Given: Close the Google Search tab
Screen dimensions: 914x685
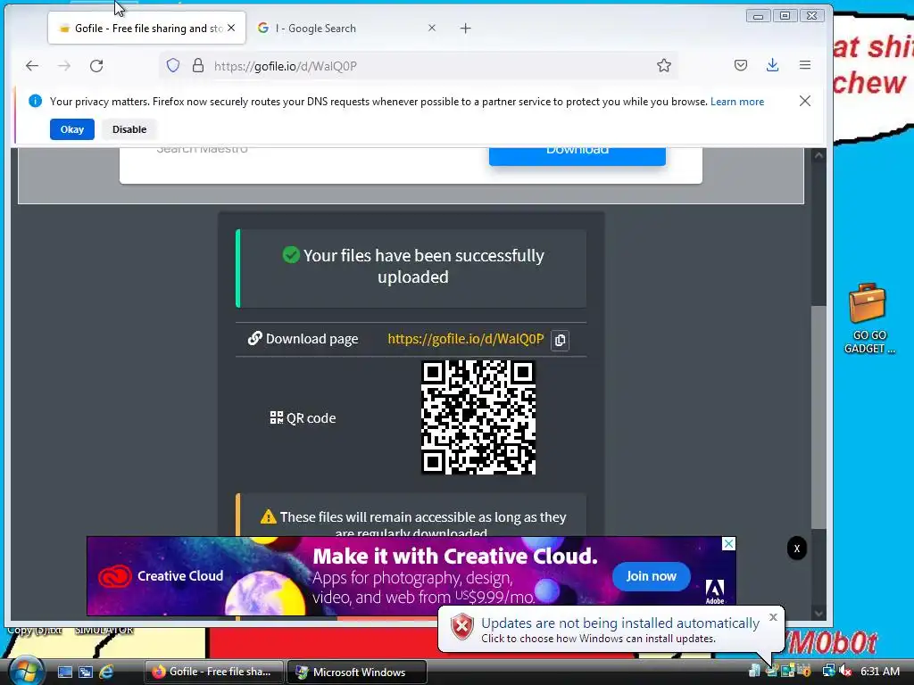Looking at the screenshot, I should tap(432, 28).
